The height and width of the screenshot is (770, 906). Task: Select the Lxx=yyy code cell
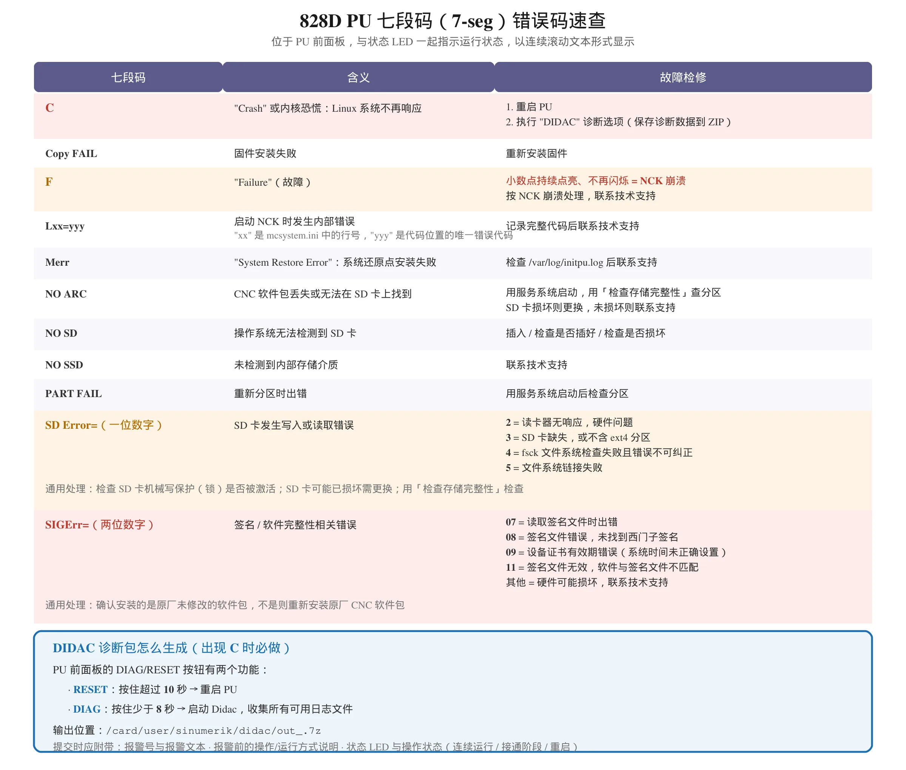[x=65, y=226]
